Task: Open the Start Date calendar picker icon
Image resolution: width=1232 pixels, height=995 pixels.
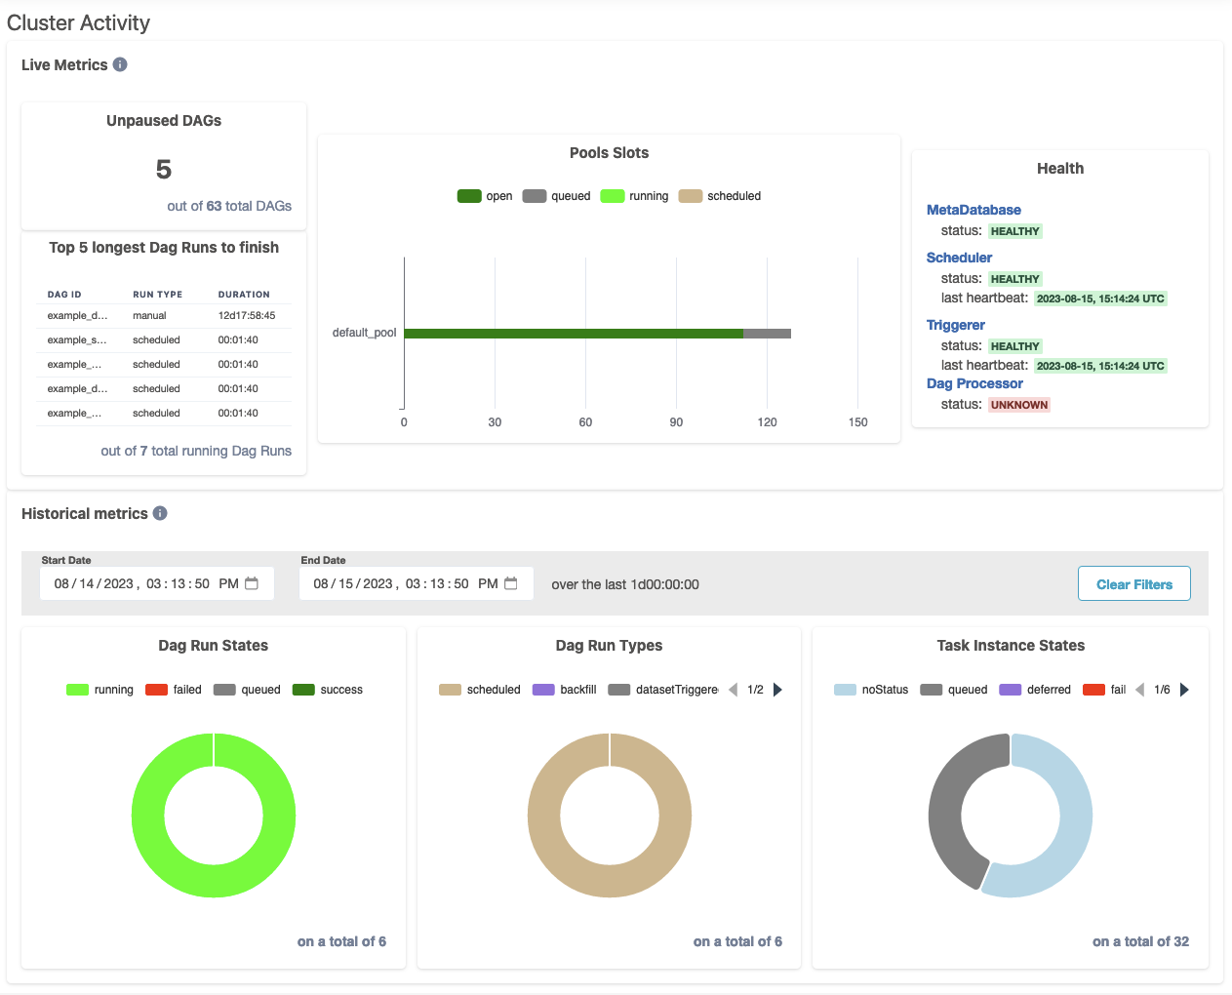Action: click(252, 583)
